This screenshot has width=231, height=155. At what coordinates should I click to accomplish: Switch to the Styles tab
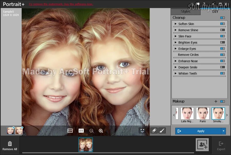point(186,12)
